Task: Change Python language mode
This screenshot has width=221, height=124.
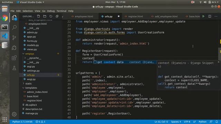Action: (203, 122)
